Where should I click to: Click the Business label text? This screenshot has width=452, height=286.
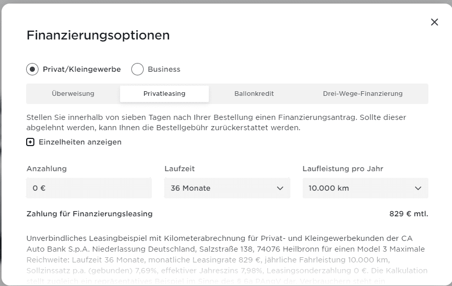(x=164, y=69)
